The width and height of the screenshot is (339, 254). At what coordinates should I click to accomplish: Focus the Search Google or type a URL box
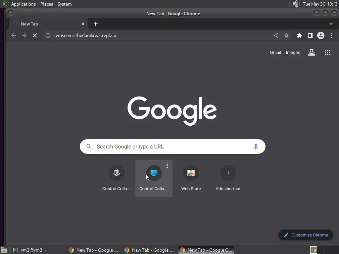(x=172, y=147)
